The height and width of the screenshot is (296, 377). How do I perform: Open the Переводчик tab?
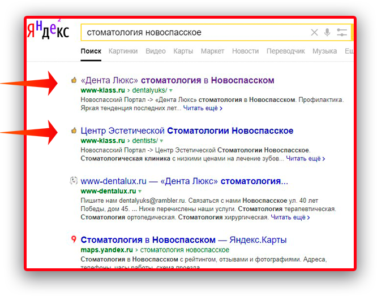click(x=286, y=51)
